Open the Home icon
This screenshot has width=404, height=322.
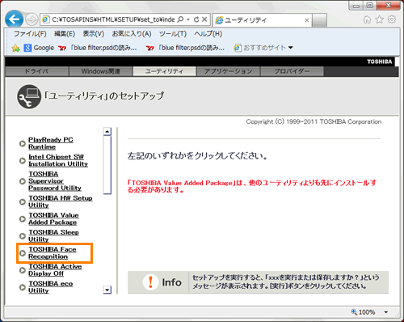(x=367, y=19)
